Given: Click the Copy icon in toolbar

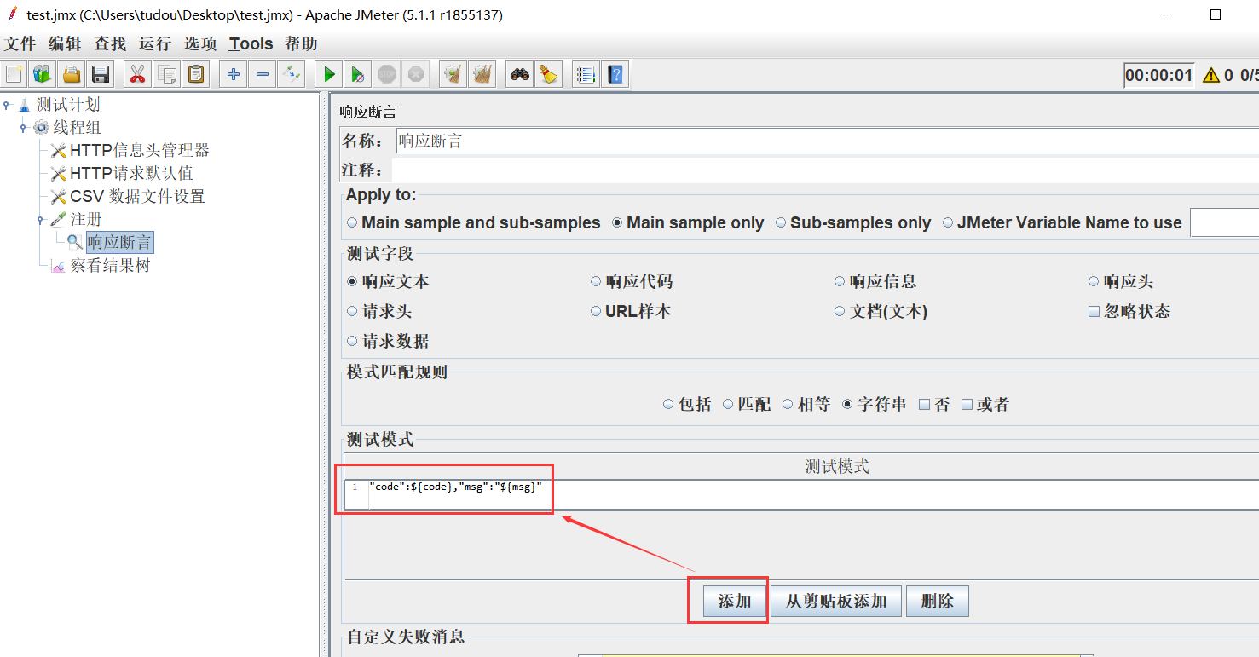Looking at the screenshot, I should coord(167,74).
